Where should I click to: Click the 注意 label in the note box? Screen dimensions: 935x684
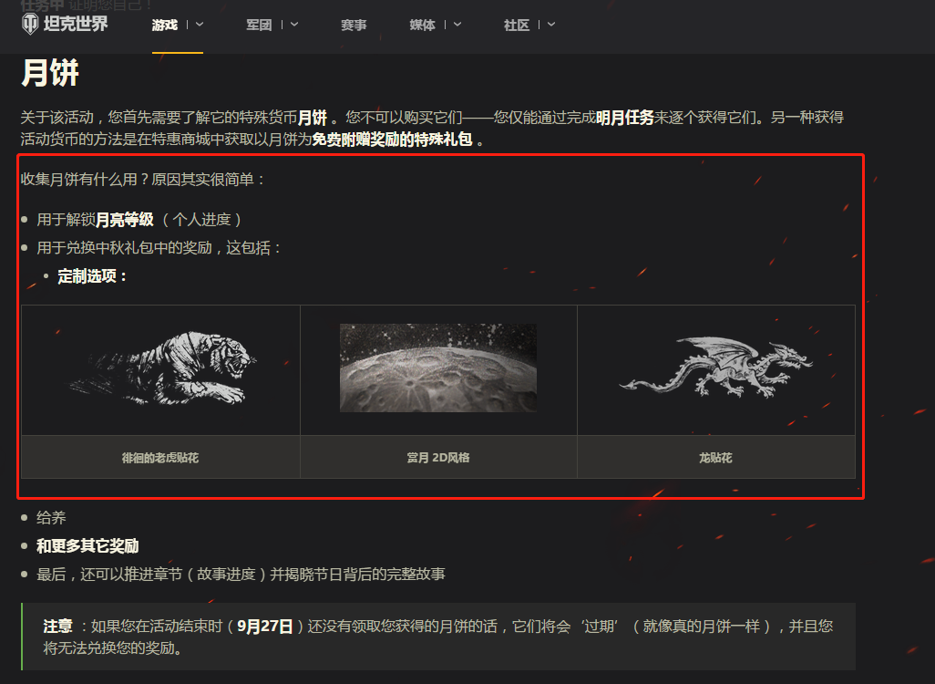pos(57,627)
